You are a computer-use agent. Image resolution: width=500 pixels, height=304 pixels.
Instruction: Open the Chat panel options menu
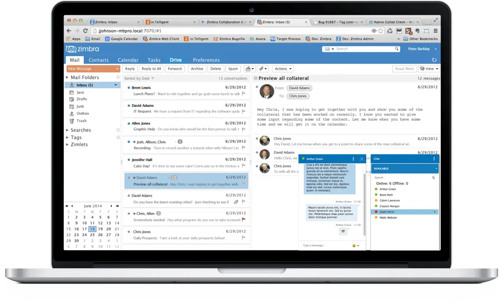click(x=434, y=158)
